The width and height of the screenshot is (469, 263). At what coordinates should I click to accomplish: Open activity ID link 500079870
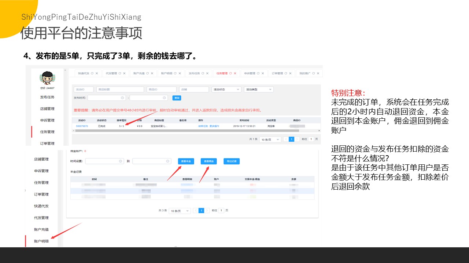[x=82, y=126]
